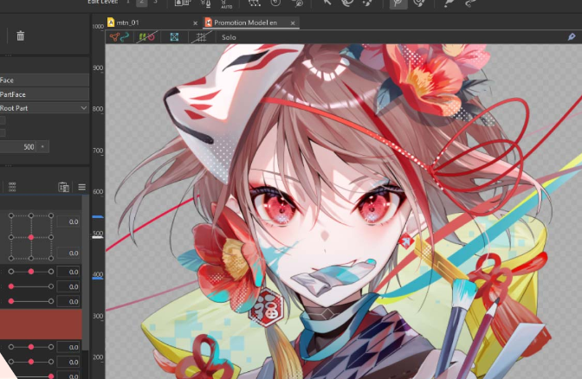This screenshot has height=379, width=582.
Task: Switch to the Promotion Model en tab
Action: pyautogui.click(x=245, y=22)
